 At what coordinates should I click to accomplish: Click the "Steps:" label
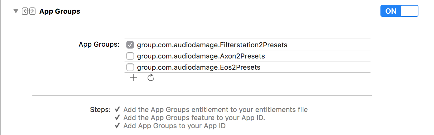click(x=100, y=109)
